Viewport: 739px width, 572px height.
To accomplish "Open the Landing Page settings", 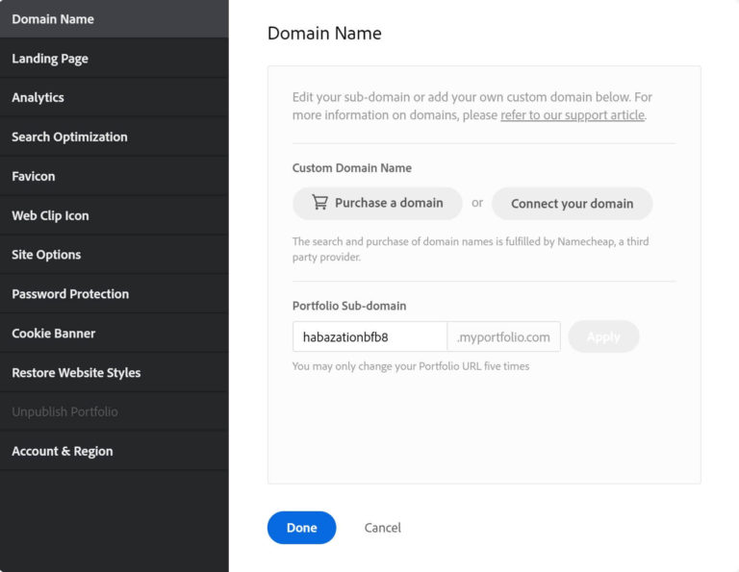I will [115, 59].
